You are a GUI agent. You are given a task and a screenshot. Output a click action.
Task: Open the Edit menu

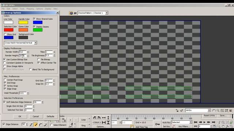(8, 9)
